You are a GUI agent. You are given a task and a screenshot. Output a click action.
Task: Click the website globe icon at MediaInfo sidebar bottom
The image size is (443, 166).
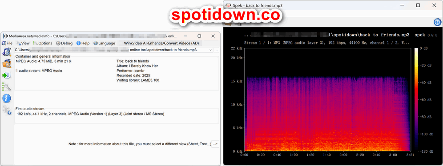7,110
